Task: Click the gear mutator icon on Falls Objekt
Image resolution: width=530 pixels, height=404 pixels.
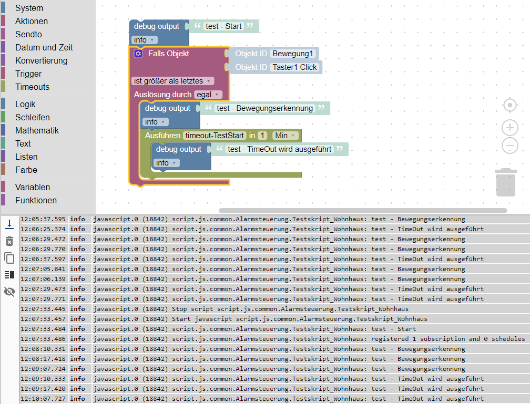Action: [x=138, y=54]
